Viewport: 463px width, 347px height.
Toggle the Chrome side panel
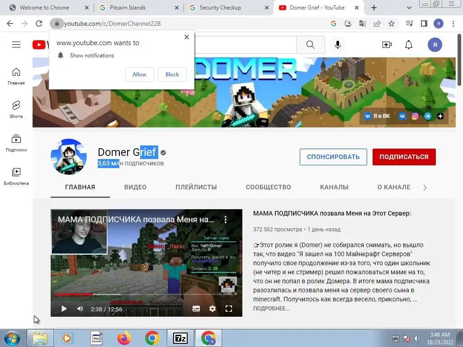424,23
